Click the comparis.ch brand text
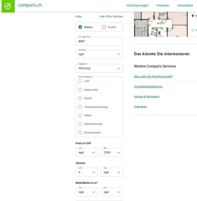This screenshot has height=201, width=197. click(30, 5)
